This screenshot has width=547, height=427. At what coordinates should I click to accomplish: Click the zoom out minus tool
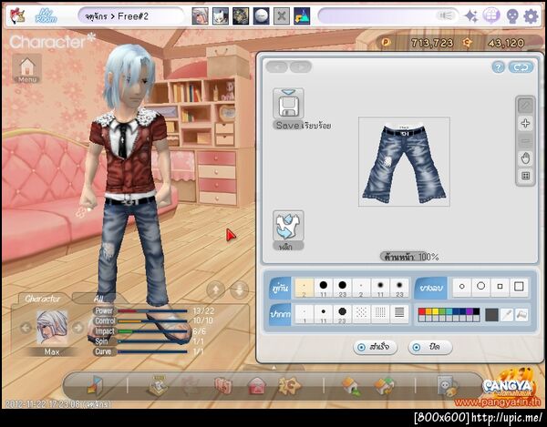pos(525,141)
